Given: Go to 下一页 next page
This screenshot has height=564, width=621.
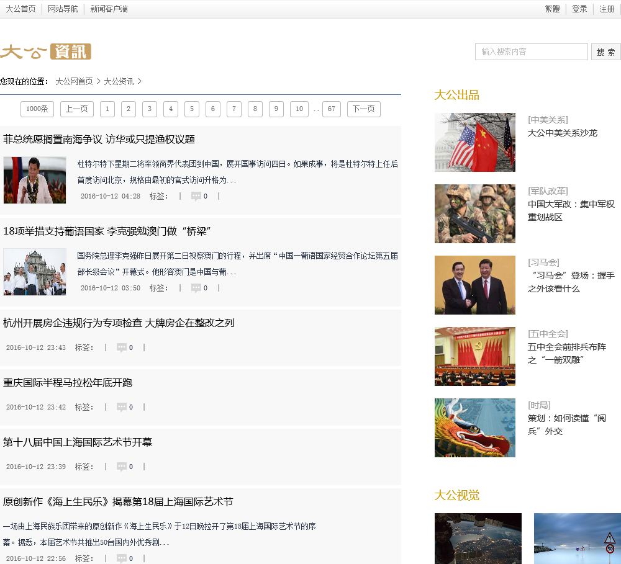Looking at the screenshot, I should 364,109.
